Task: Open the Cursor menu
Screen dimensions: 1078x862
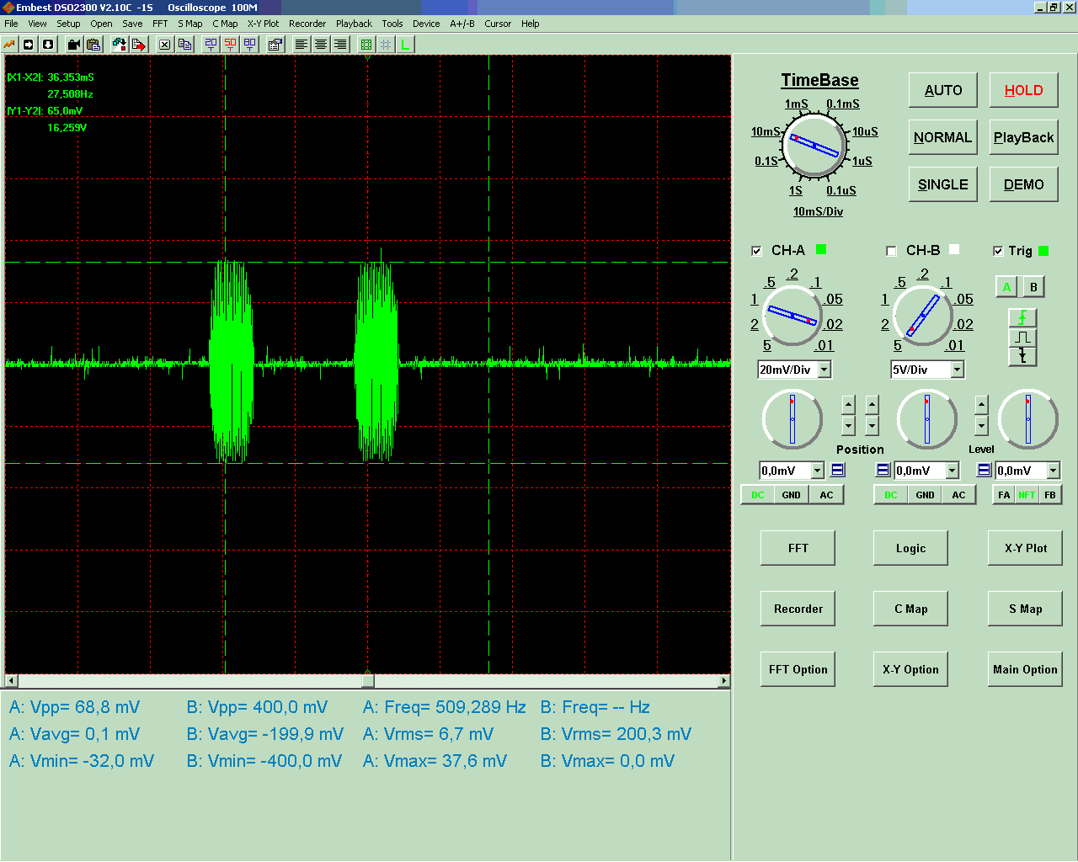Action: tap(498, 24)
